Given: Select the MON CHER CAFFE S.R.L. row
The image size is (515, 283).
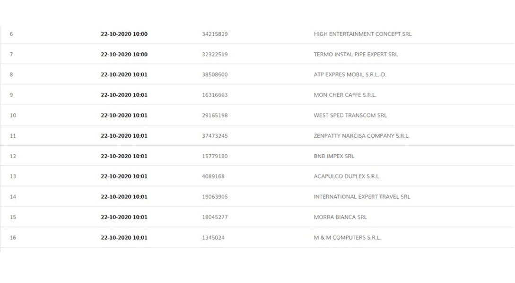Looking at the screenshot, I should coord(345,95).
